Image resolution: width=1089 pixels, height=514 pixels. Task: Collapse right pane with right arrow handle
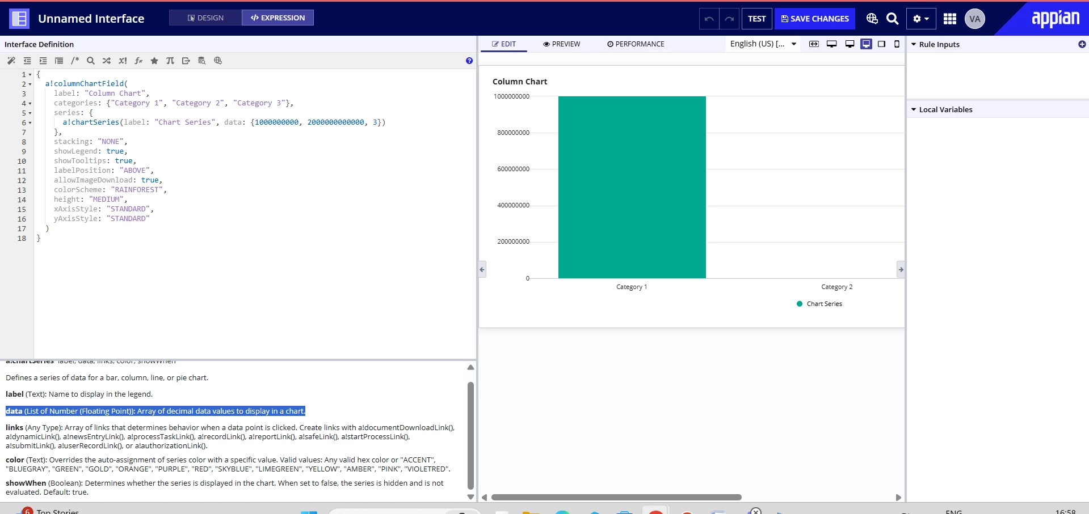[901, 269]
